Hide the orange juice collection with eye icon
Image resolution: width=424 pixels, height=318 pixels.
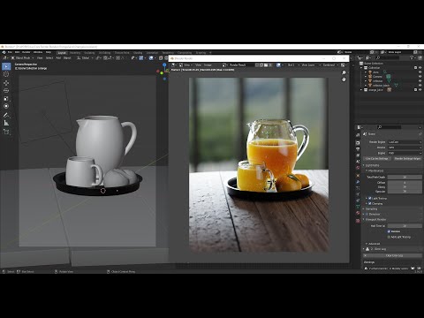(420, 89)
